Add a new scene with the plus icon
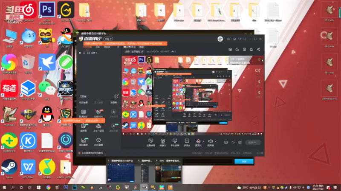Viewport: 341px width, 191px height. click(118, 47)
